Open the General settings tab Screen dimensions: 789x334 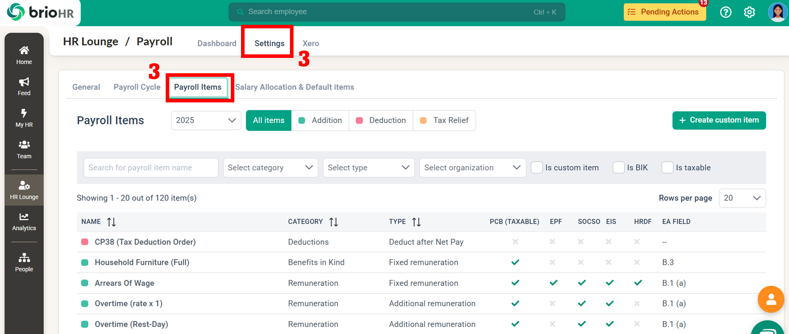click(x=86, y=87)
